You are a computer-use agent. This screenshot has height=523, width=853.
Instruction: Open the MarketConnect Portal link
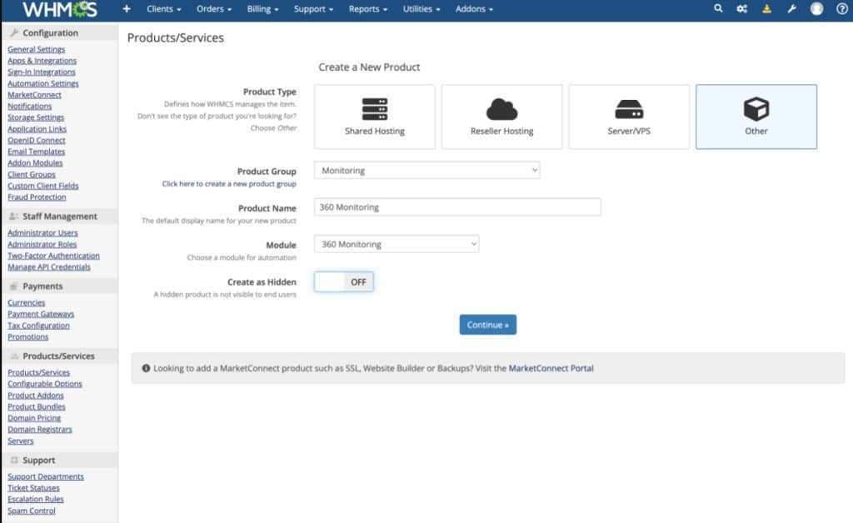tap(551, 368)
